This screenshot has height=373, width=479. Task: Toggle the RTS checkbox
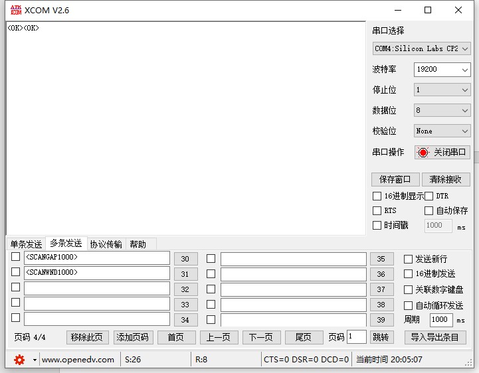click(377, 210)
